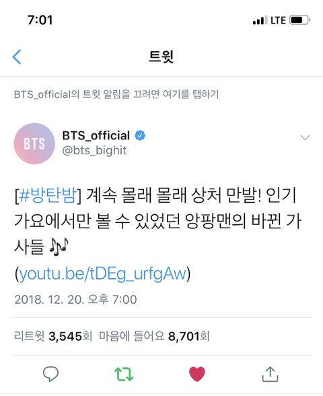Expand the tweet options chevron

305,137
